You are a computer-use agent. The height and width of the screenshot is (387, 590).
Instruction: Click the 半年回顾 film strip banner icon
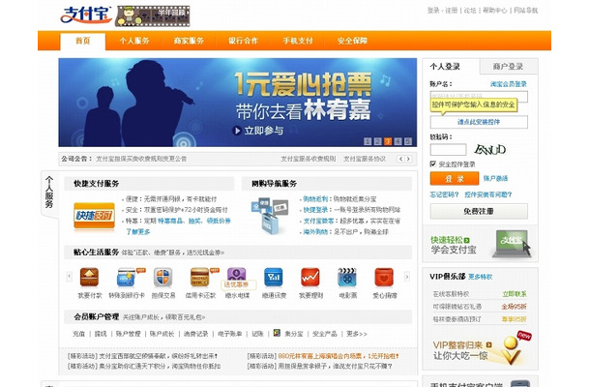point(153,15)
